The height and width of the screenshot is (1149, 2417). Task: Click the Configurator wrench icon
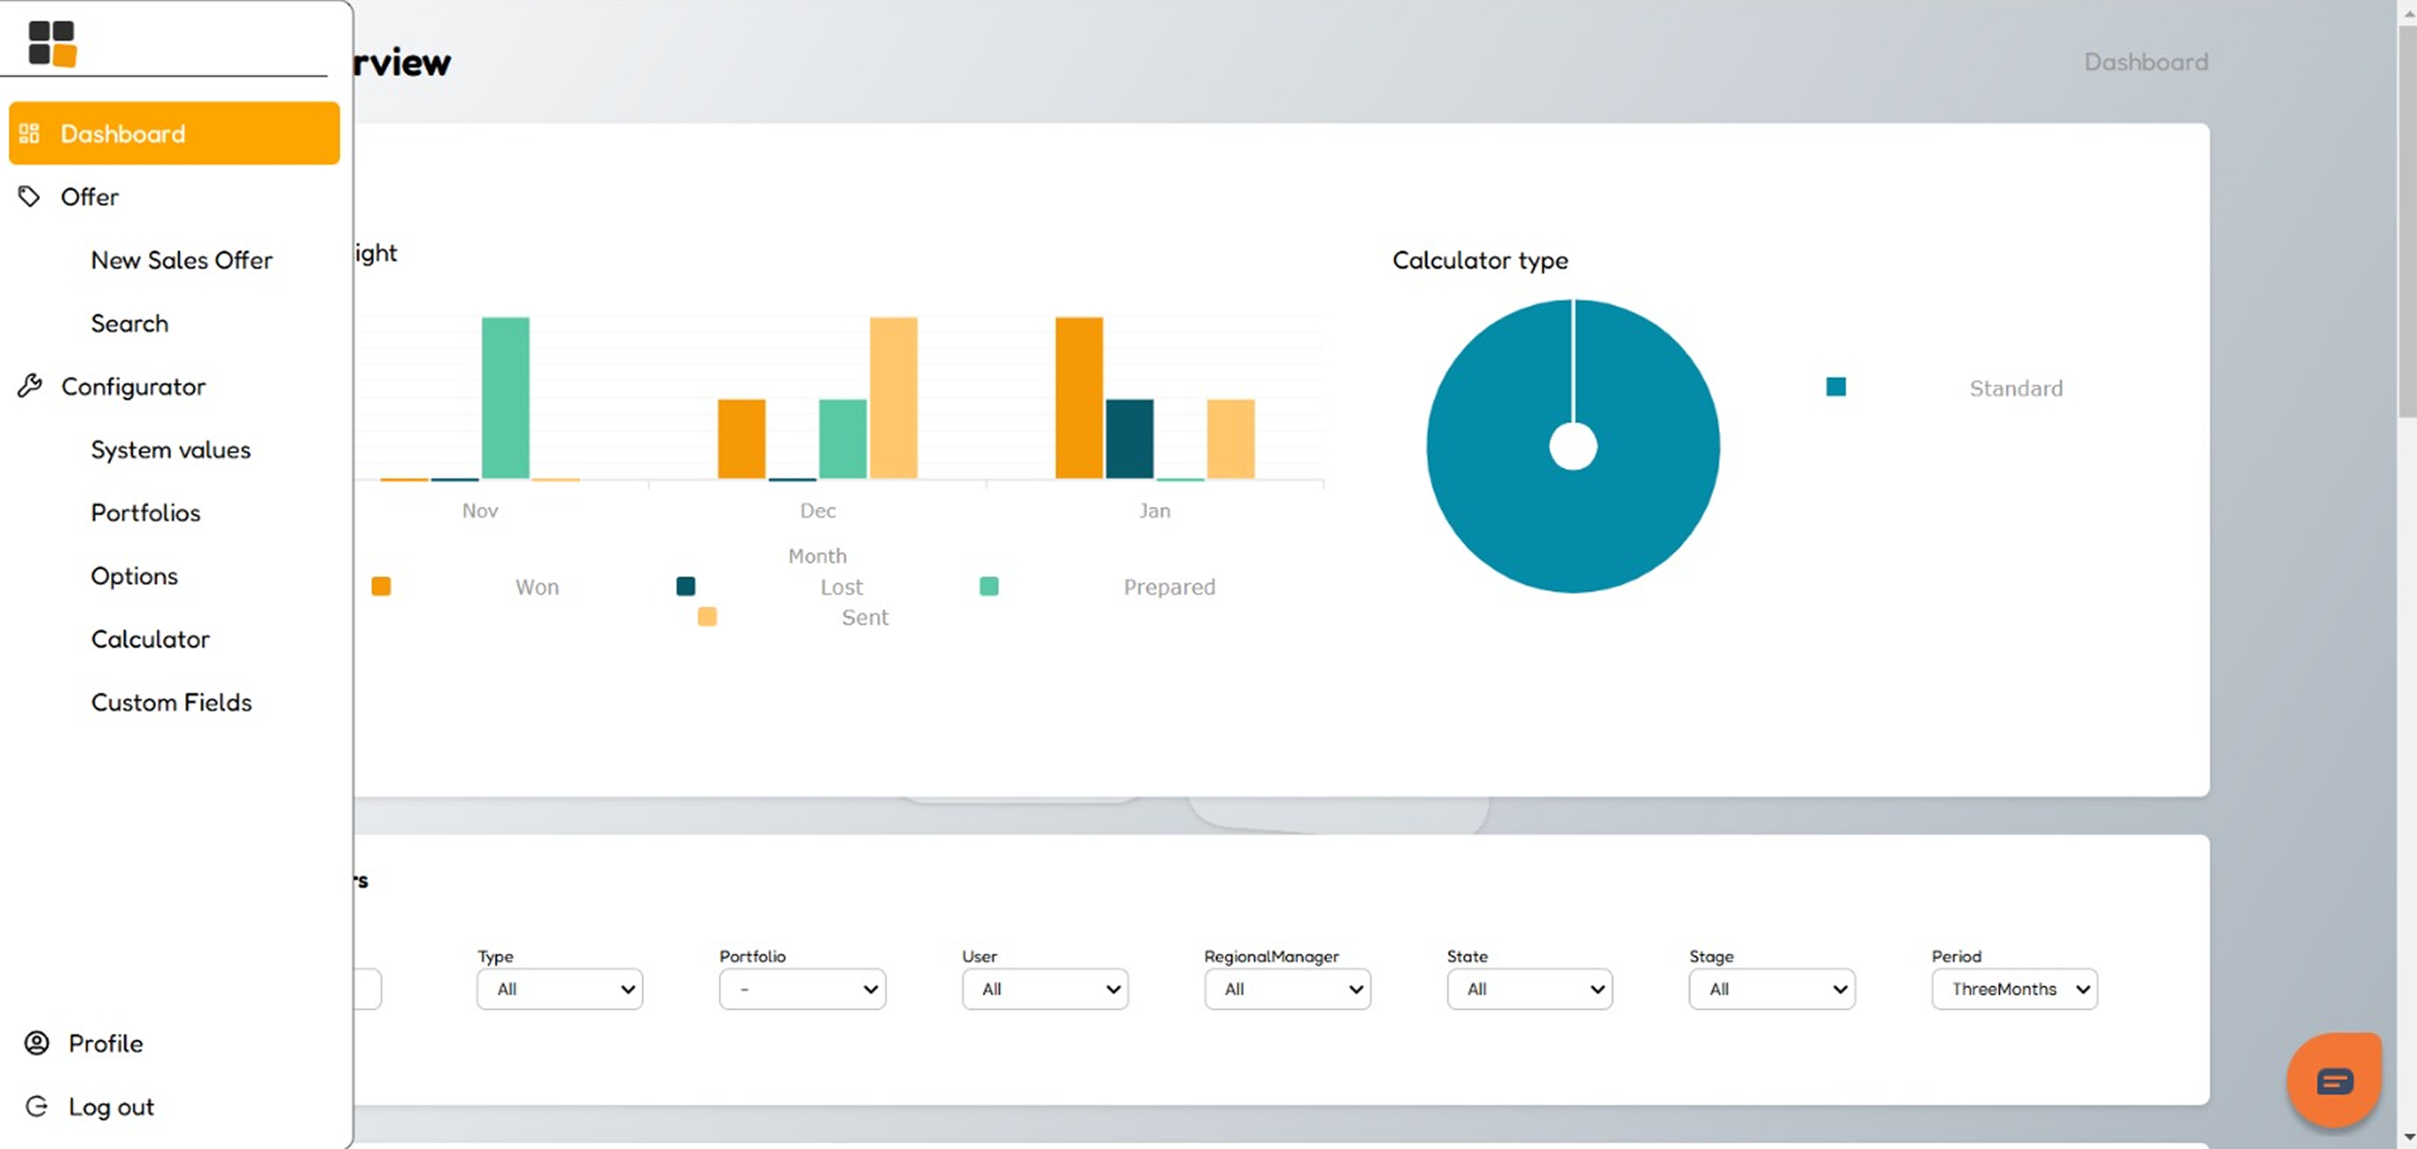click(29, 386)
